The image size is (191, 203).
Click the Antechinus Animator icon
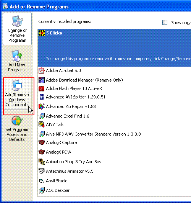click(42, 171)
